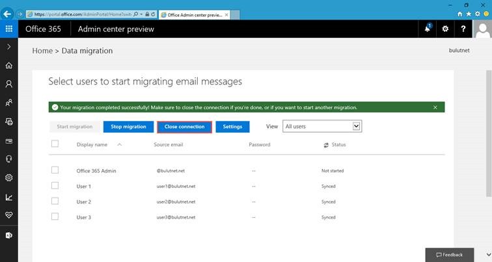
Task: Open the View All users dropdown
Action: 322,126
